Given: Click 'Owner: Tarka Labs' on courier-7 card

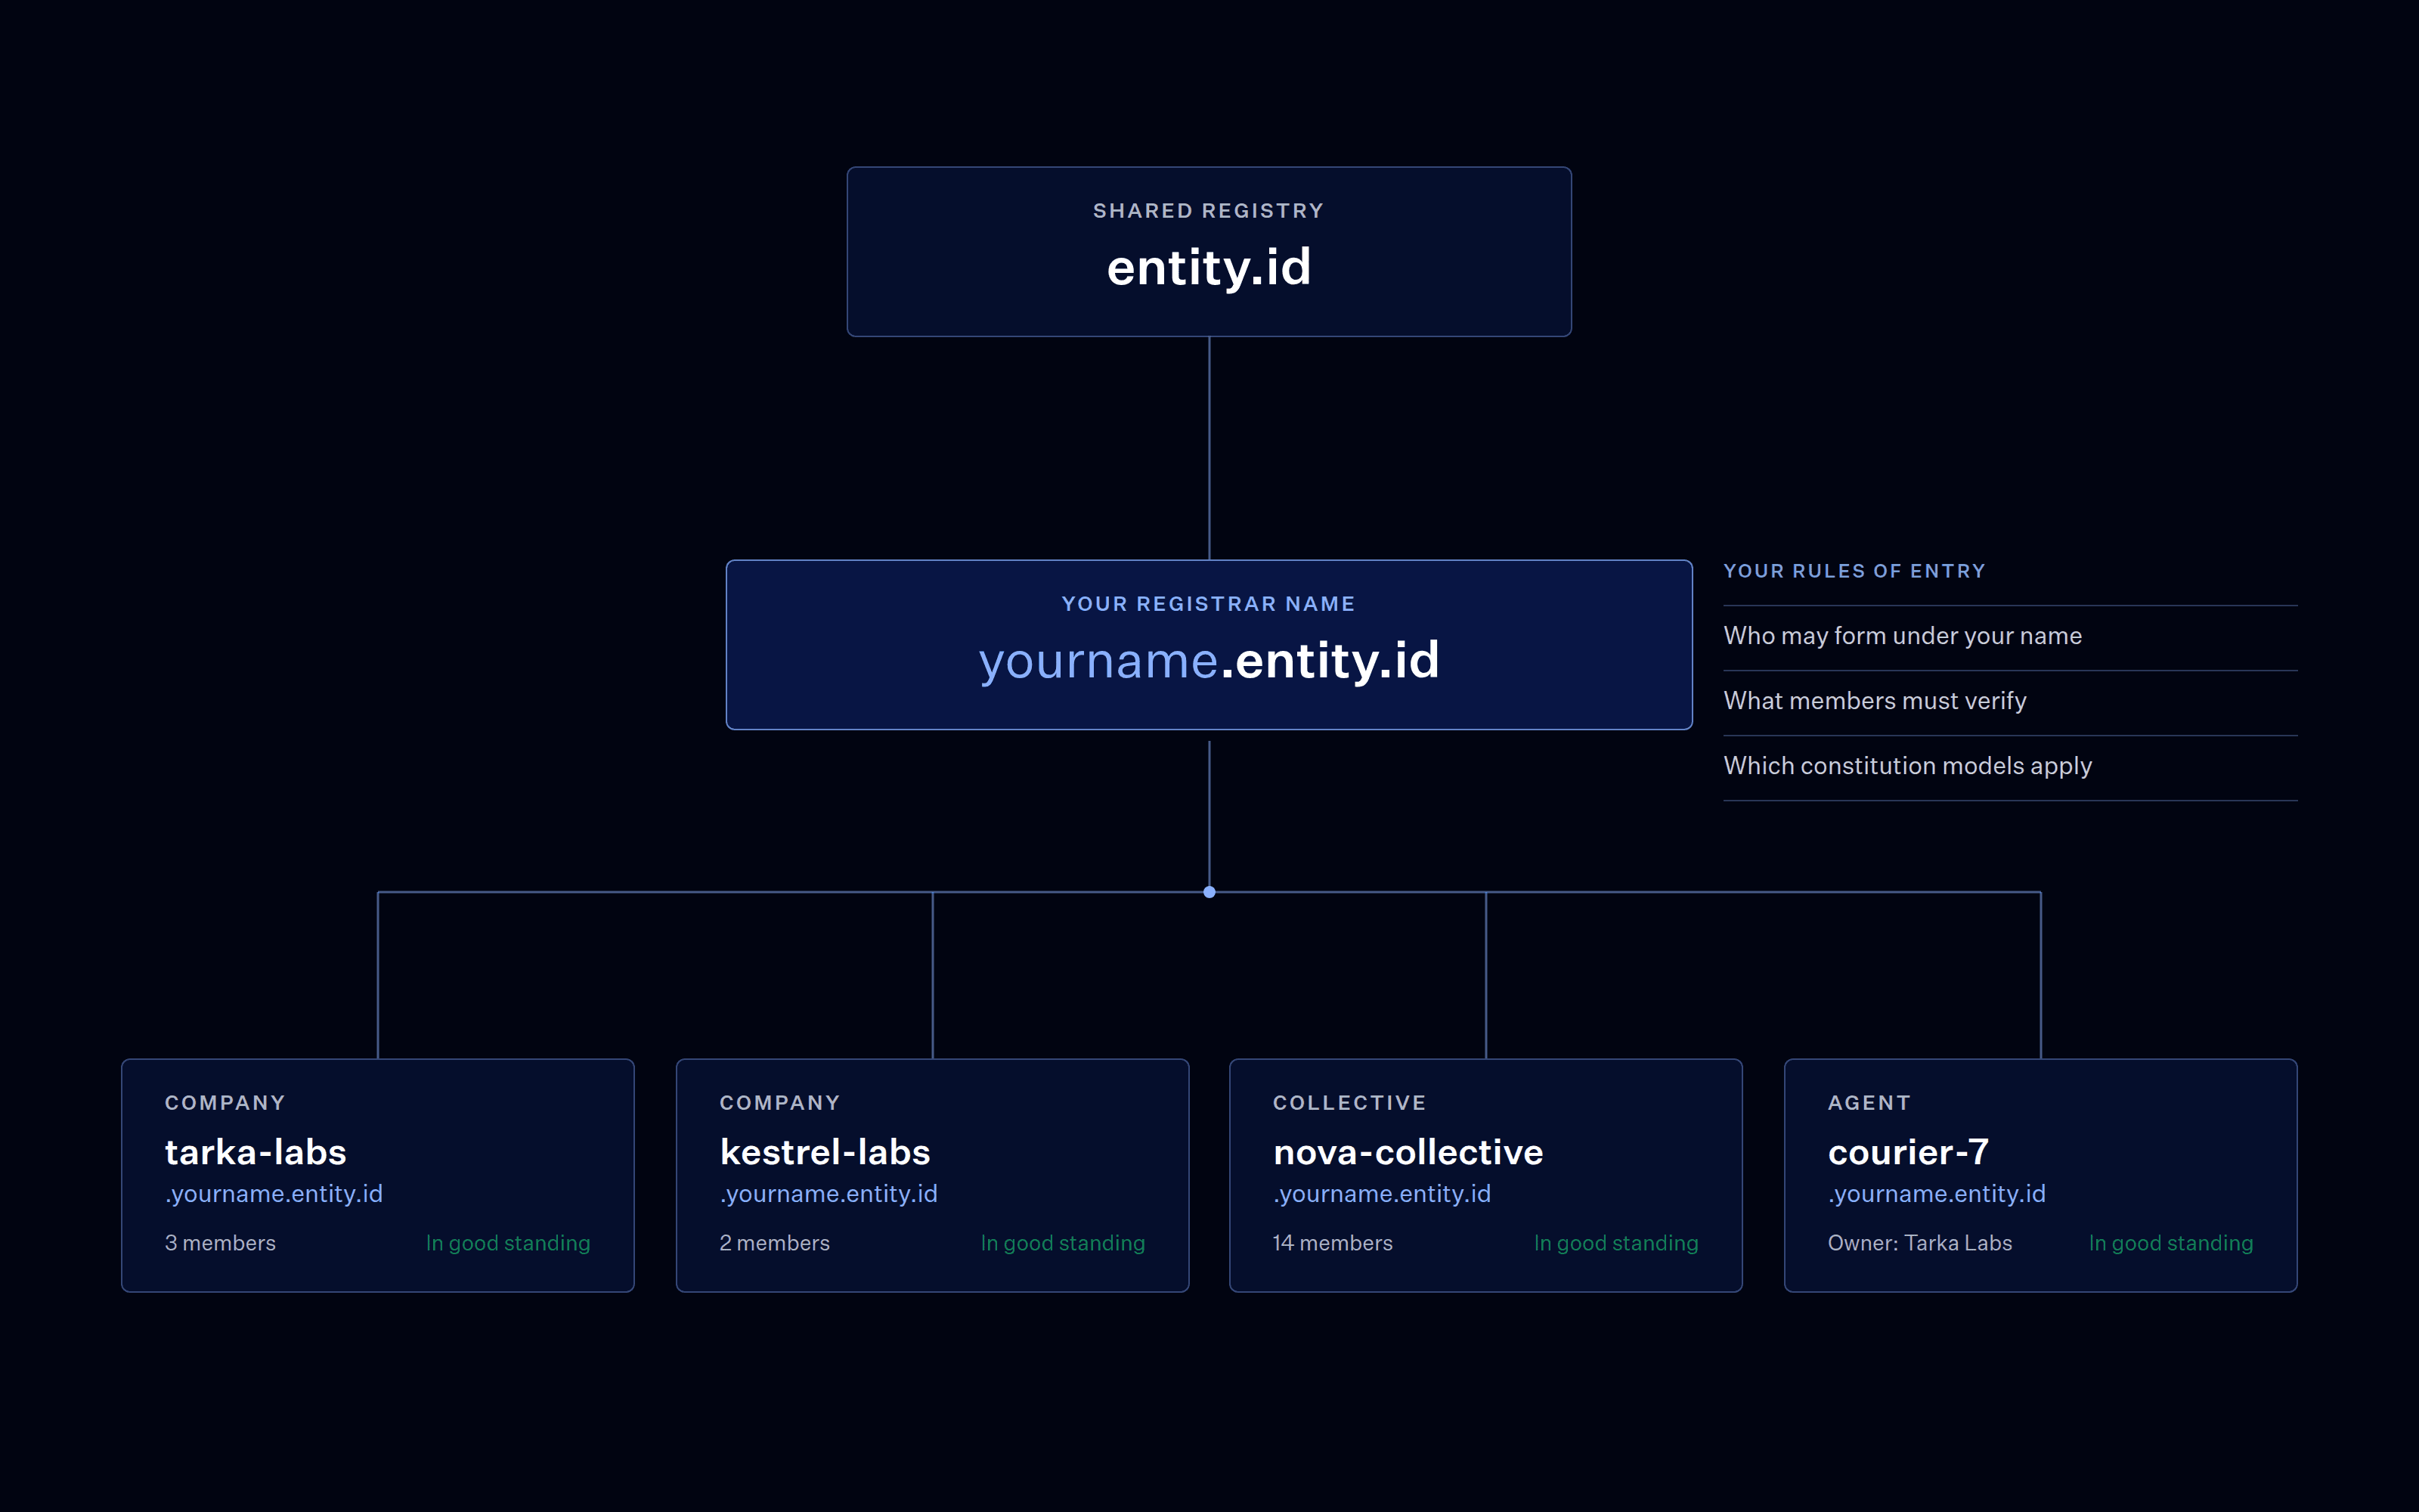Looking at the screenshot, I should (x=1919, y=1243).
